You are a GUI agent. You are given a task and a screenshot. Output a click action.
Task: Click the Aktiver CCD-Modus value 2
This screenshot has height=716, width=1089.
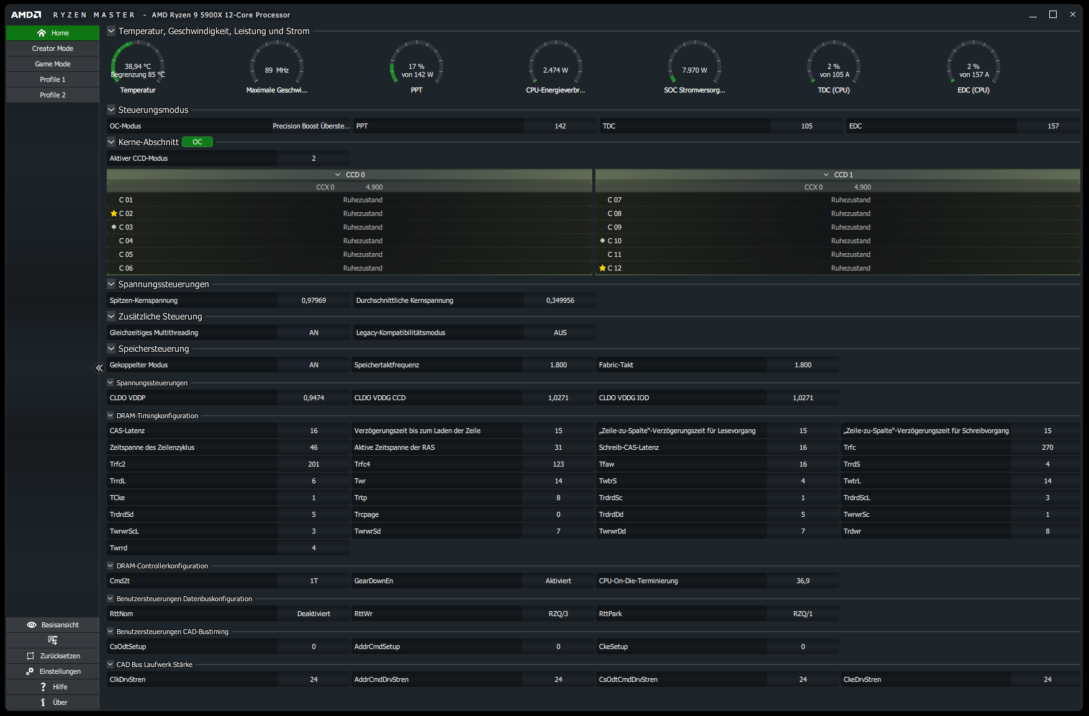coord(314,158)
